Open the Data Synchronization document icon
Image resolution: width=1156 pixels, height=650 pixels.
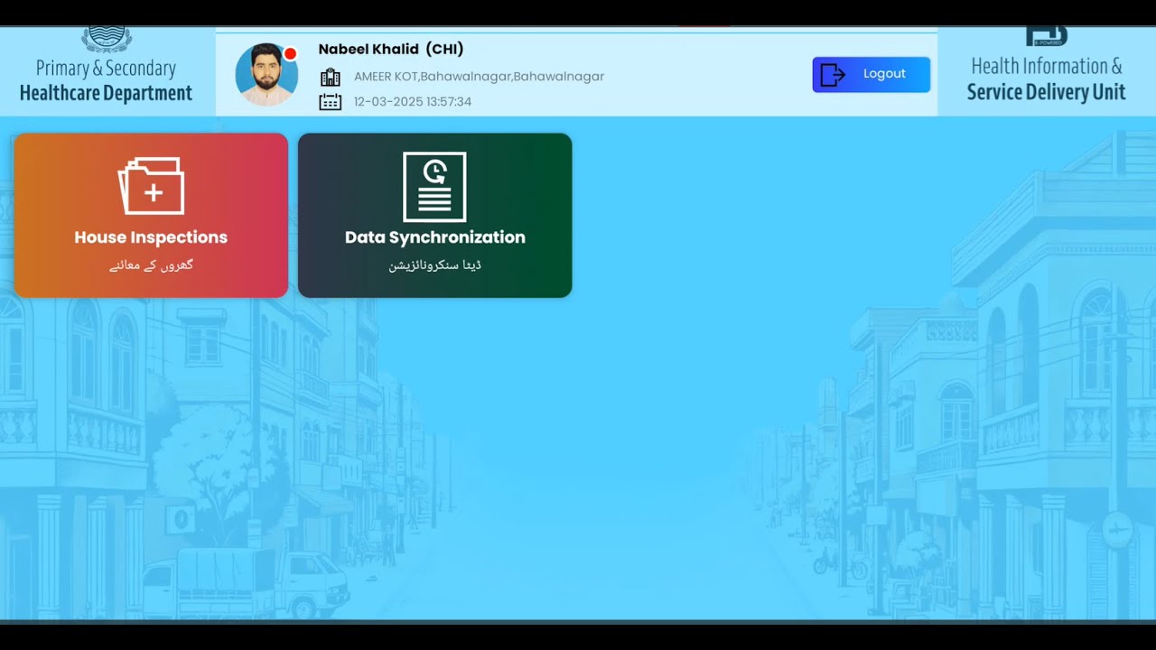434,187
